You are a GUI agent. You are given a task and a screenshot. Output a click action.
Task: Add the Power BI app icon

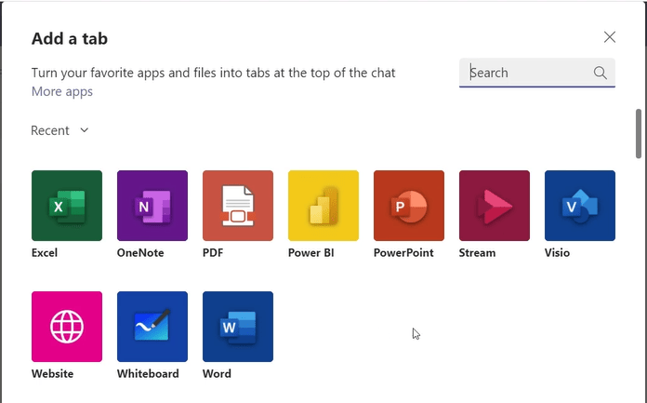coord(323,206)
